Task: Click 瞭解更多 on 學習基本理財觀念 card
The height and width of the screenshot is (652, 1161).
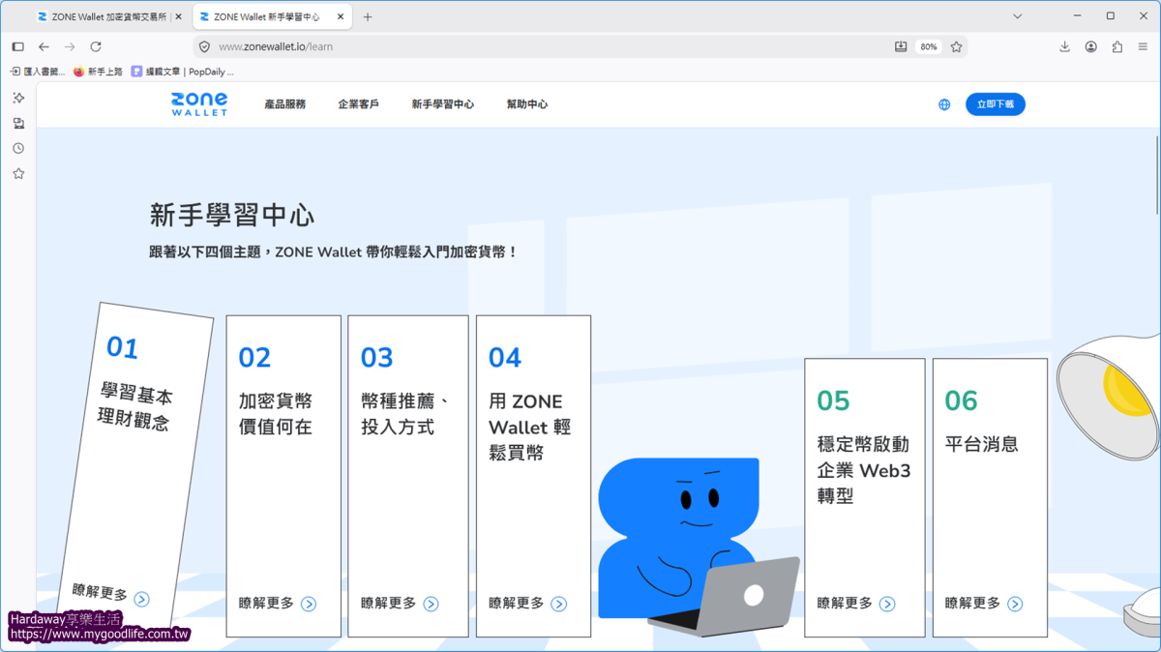Action: coord(100,593)
